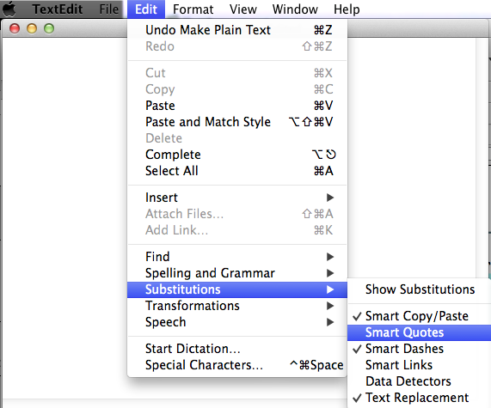The width and height of the screenshot is (491, 408).
Task: Choose Select All from Edit menu
Action: point(237,171)
